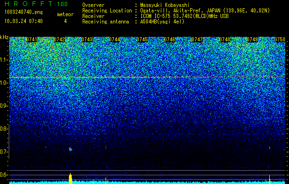The image size is (289, 184).
Task: Click the bright meteor echo blob near 0742
Action: [x=70, y=149]
